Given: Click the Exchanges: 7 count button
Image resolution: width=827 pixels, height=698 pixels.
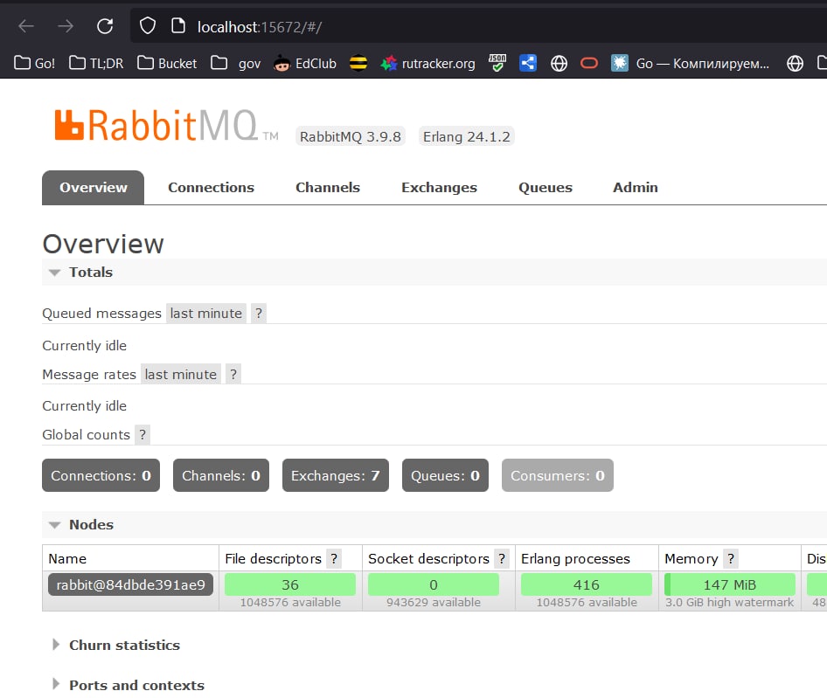Looking at the screenshot, I should 336,475.
